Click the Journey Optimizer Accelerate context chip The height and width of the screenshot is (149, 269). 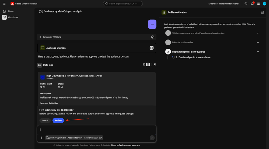[x=74, y=138]
